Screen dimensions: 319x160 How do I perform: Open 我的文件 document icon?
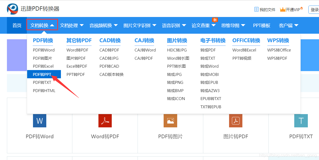[256, 9]
